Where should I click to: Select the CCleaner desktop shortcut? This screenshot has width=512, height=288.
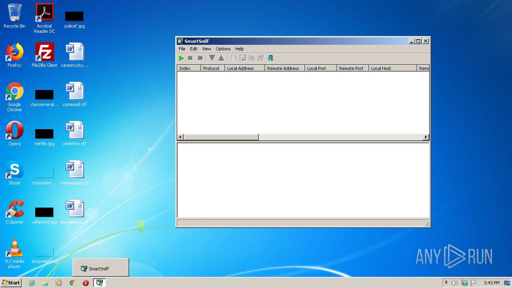click(x=14, y=212)
